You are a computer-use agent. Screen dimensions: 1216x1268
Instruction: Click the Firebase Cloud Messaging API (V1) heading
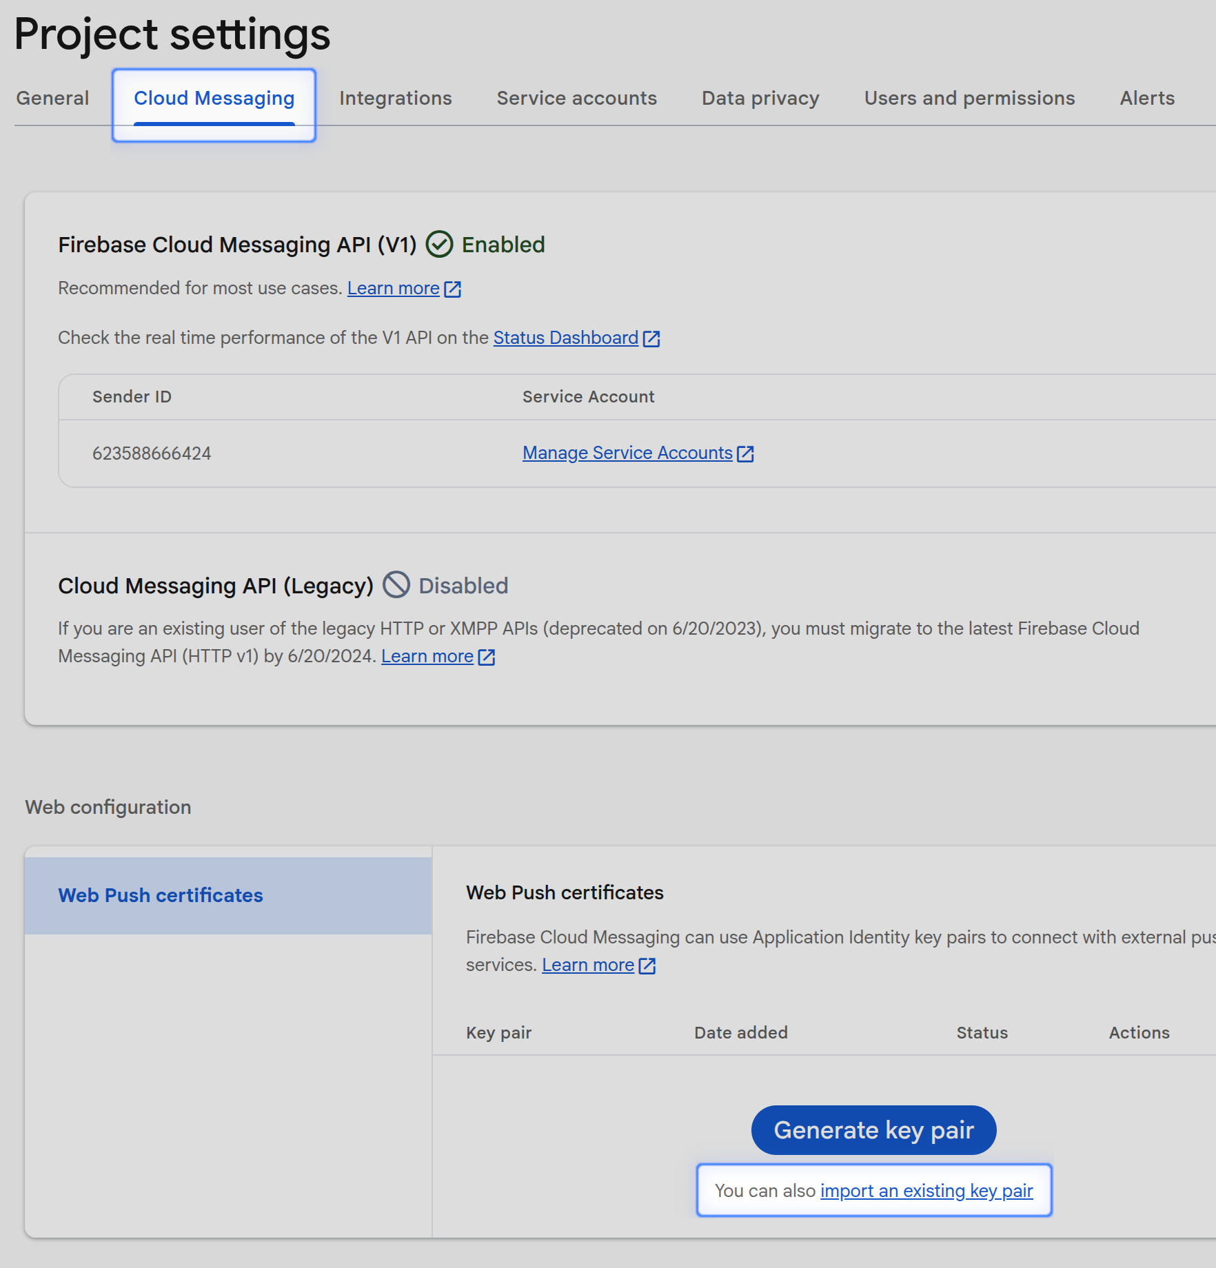click(237, 245)
